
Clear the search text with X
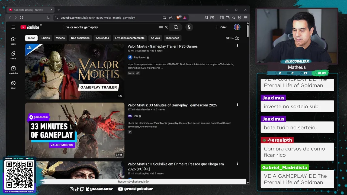(x=166, y=27)
